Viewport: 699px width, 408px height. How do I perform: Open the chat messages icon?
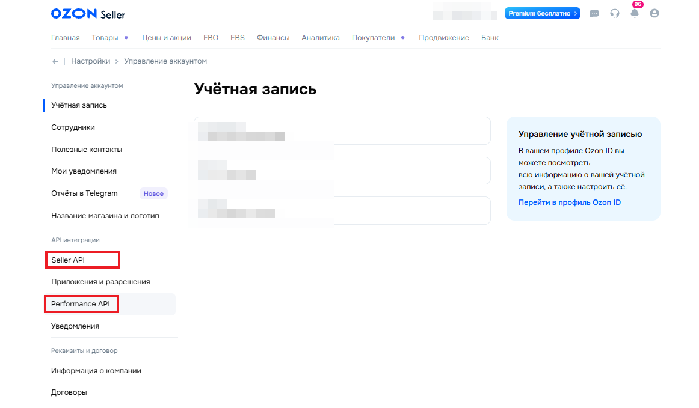click(594, 13)
